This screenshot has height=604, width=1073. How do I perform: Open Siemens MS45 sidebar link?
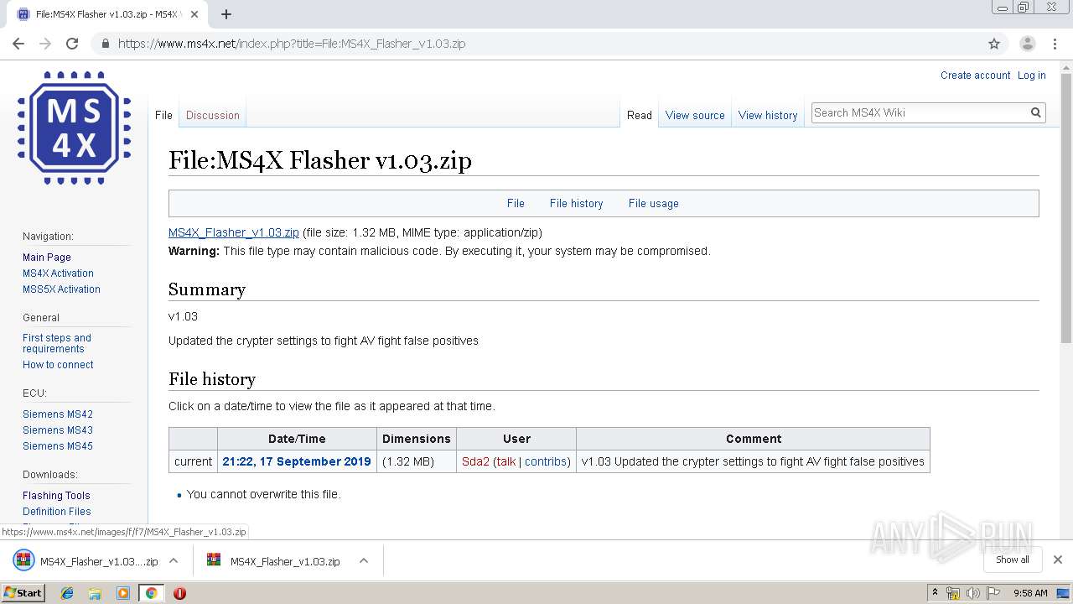pos(58,446)
